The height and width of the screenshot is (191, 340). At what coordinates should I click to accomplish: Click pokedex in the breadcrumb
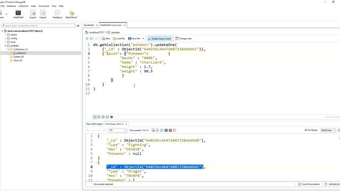pos(116,32)
